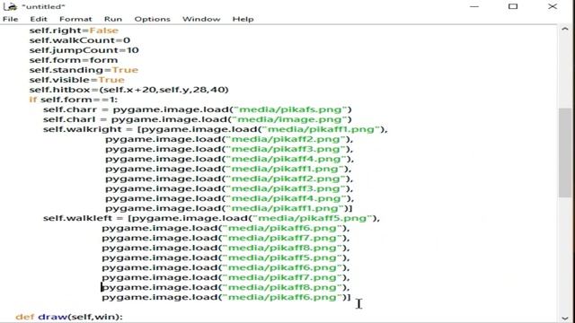Open the Help menu
The width and height of the screenshot is (575, 323).
click(x=243, y=19)
